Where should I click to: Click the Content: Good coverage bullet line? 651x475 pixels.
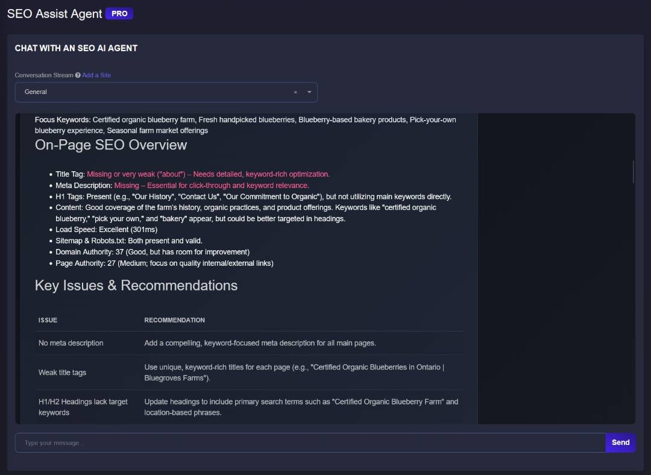point(246,213)
